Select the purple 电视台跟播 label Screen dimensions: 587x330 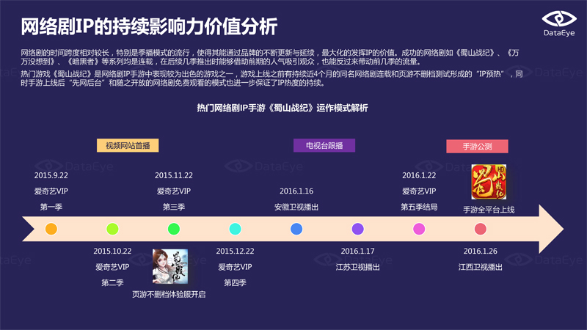pos(324,145)
